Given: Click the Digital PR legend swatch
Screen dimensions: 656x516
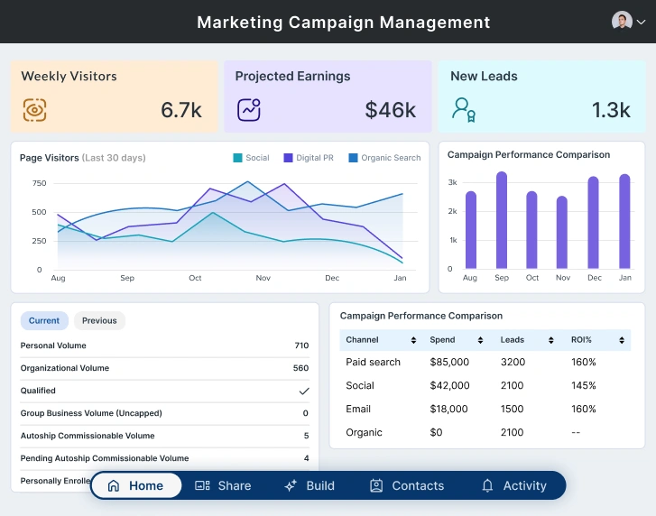Looking at the screenshot, I should [289, 158].
